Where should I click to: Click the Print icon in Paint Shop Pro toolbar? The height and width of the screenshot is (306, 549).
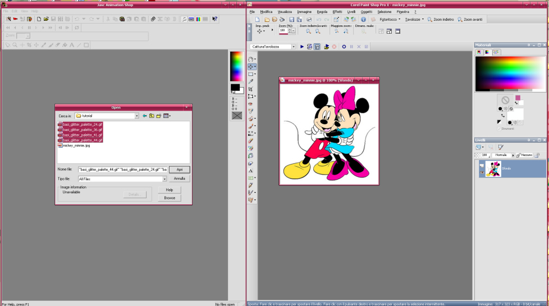309,20
